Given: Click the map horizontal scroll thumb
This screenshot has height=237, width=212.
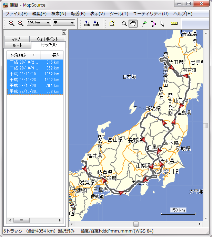Looking at the screenshot, I should (136, 224).
